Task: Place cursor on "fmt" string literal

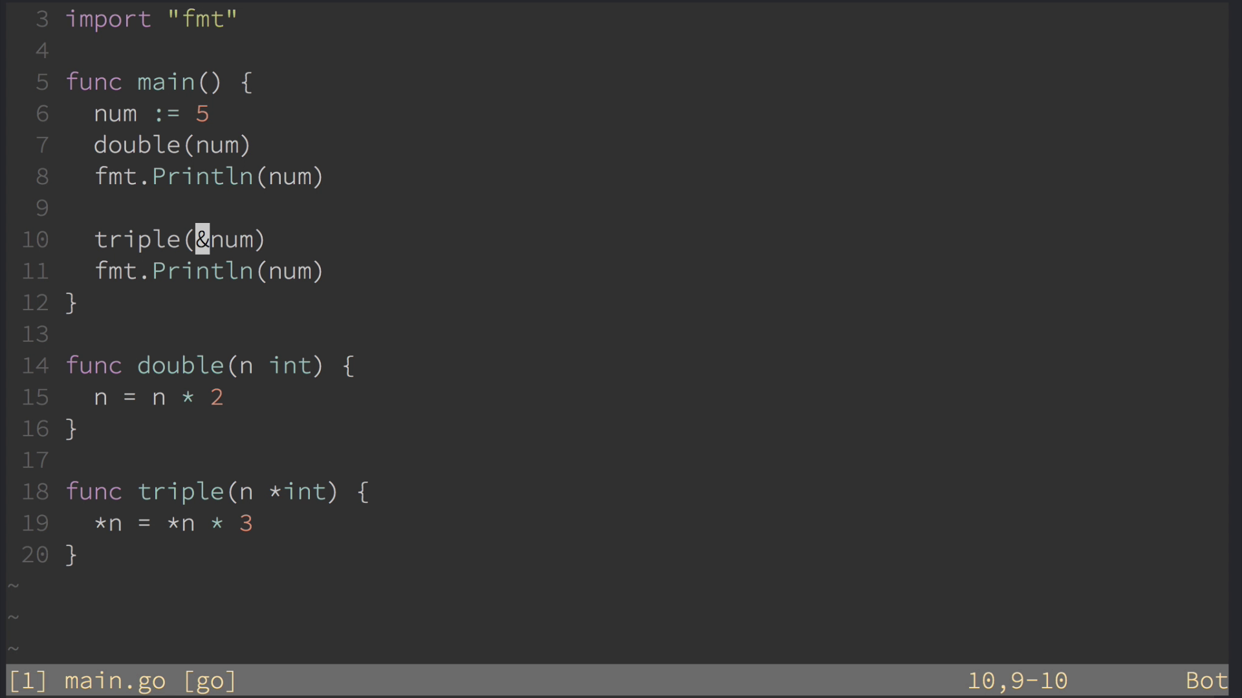Action: coord(202,19)
